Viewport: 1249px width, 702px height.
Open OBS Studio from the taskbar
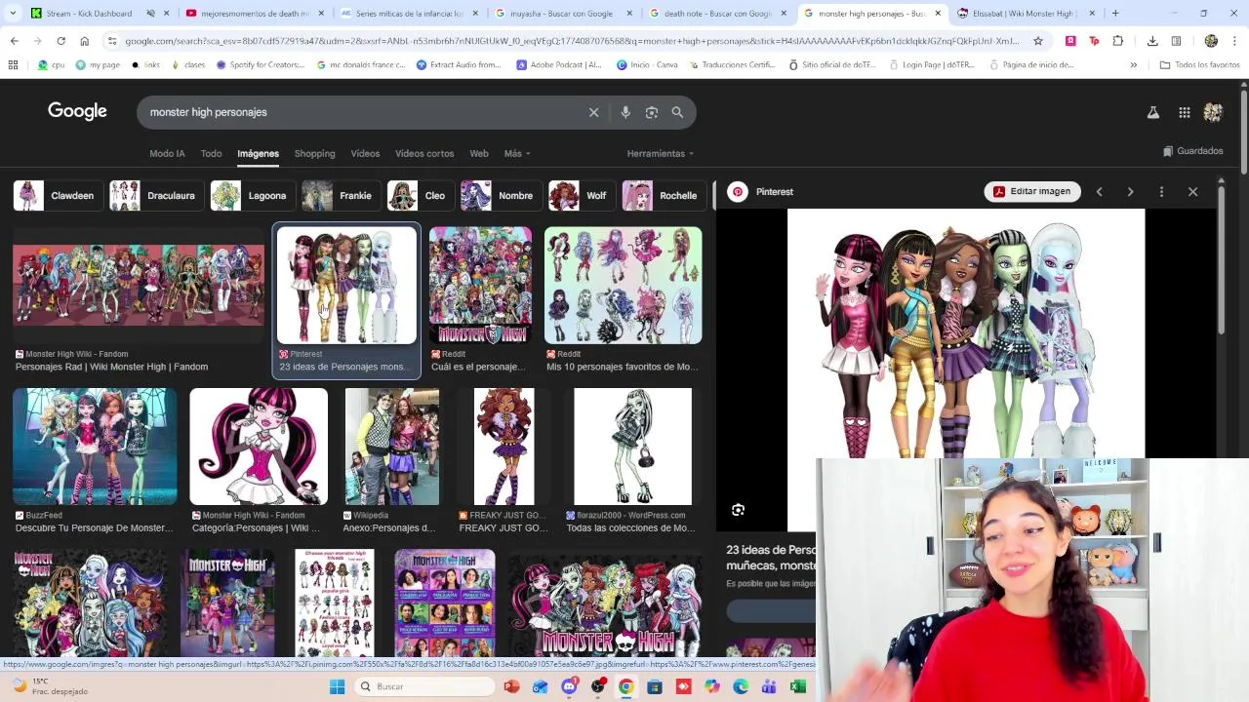tap(597, 686)
